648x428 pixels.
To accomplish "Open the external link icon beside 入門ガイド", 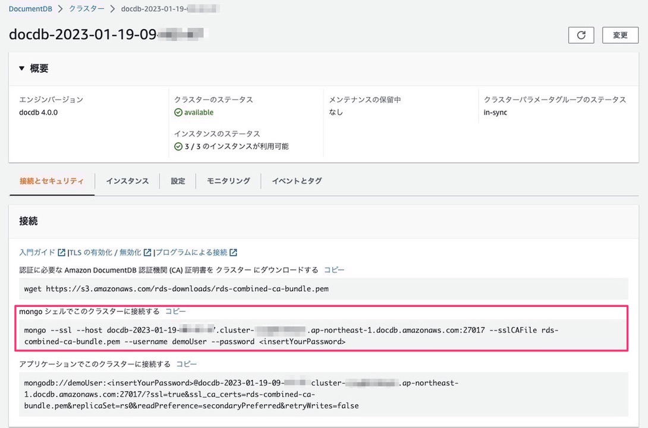I will click(62, 252).
